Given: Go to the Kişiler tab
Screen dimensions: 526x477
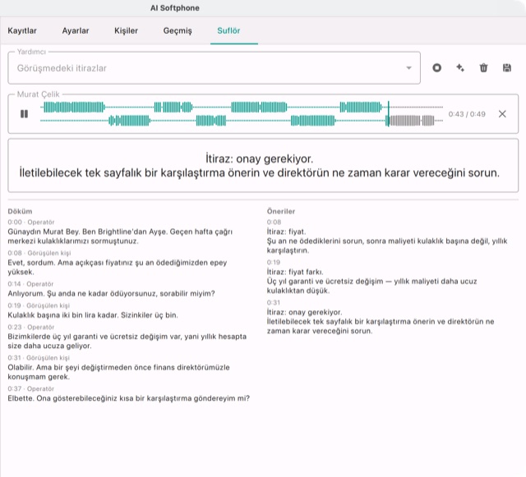Looking at the screenshot, I should (x=126, y=30).
